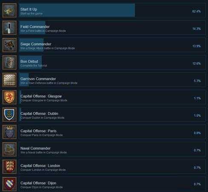208x192 pixels.
Task: Click the Naval Commander description text
Action: (x=43, y=152)
